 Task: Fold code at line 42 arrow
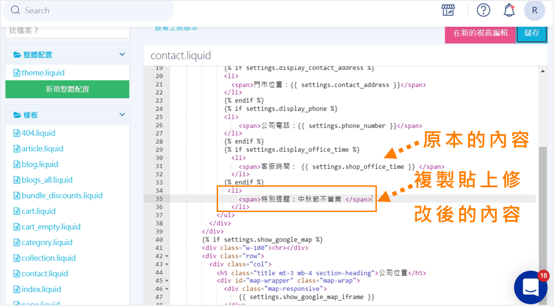coord(167,256)
